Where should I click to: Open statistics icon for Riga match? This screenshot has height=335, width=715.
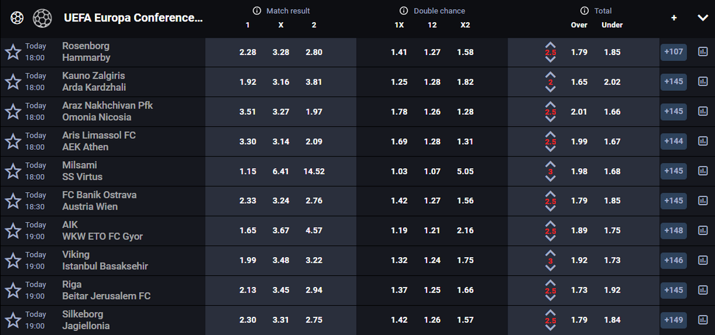pyautogui.click(x=703, y=290)
